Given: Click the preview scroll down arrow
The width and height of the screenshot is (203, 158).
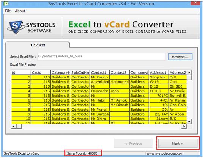Looking at the screenshot, I should pos(189,122).
